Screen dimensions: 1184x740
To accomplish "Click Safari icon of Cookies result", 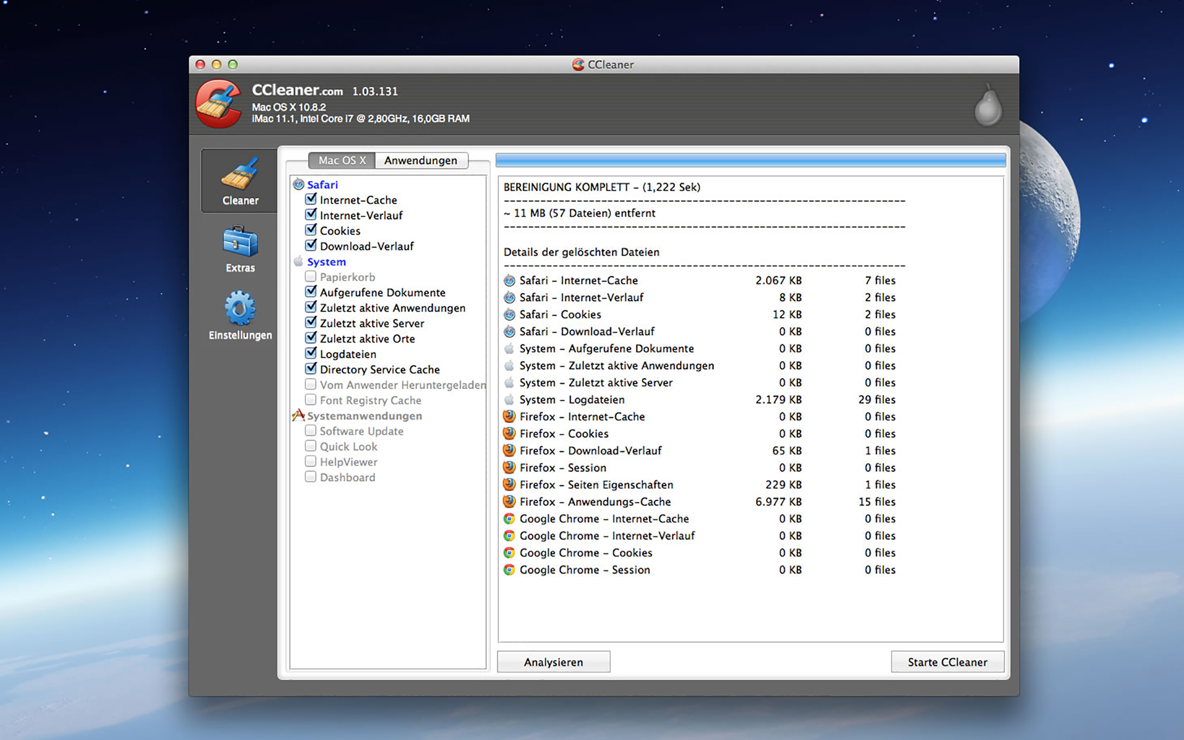I will pos(509,314).
